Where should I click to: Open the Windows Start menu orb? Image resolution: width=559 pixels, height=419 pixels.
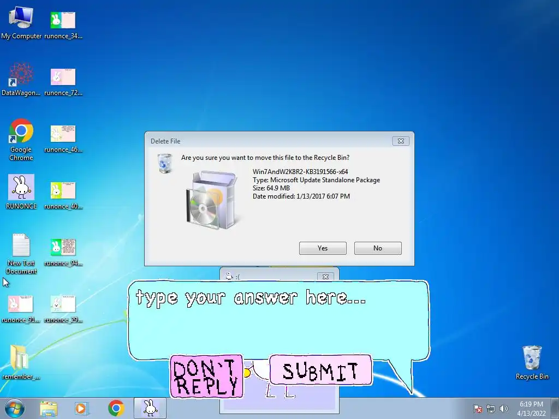pyautogui.click(x=15, y=408)
